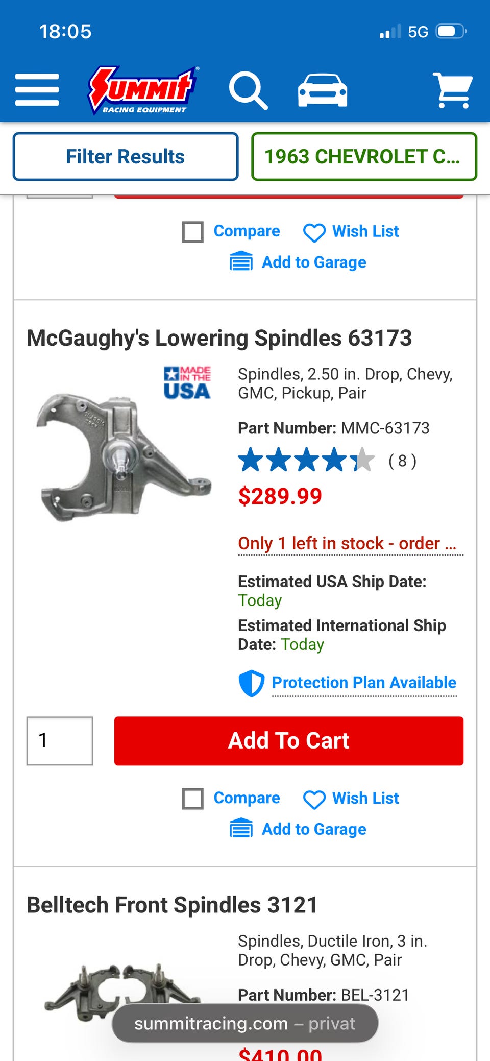The width and height of the screenshot is (490, 1061).
Task: Open McGaughy's Lowering Spindles 63173 product page
Action: [x=219, y=338]
